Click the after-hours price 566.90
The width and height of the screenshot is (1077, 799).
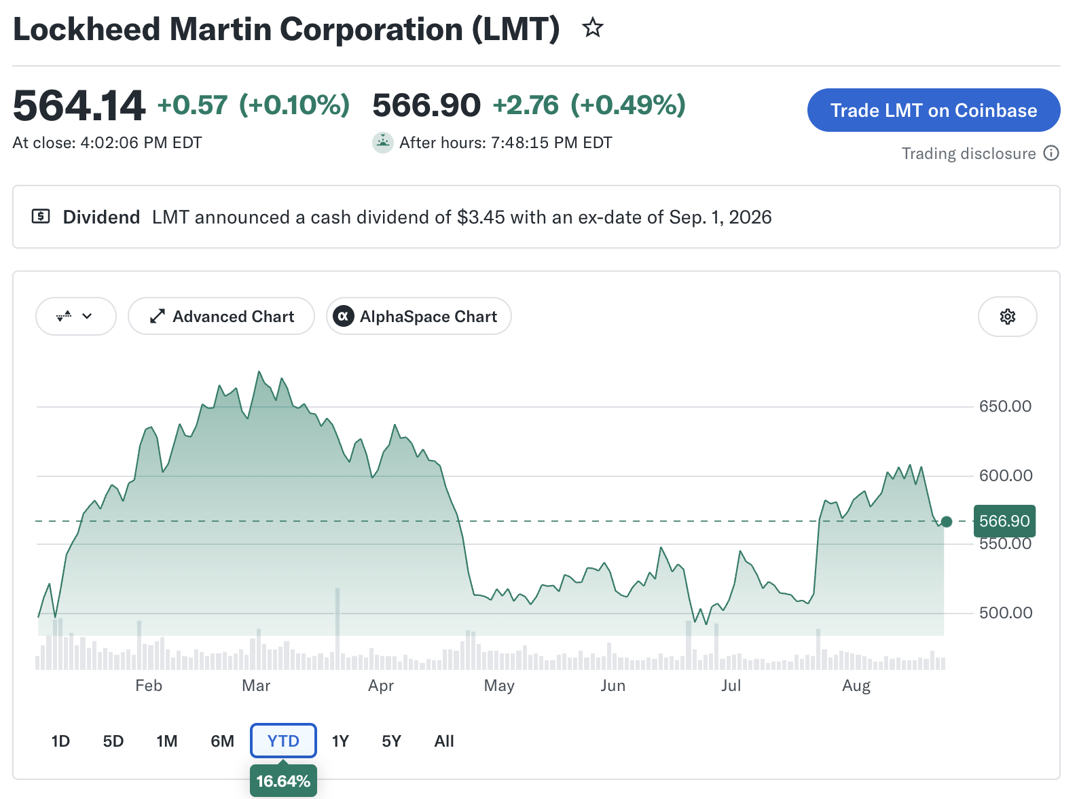(x=426, y=105)
